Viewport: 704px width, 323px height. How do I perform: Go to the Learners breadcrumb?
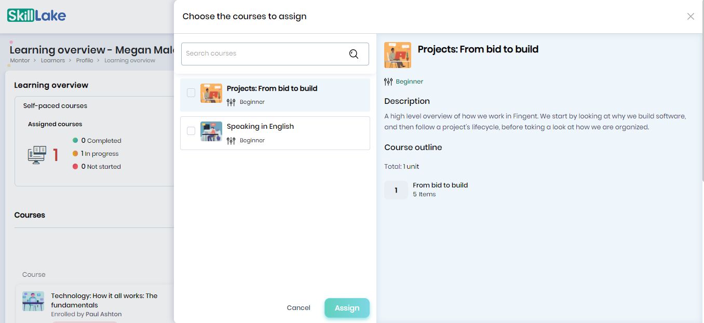click(53, 60)
